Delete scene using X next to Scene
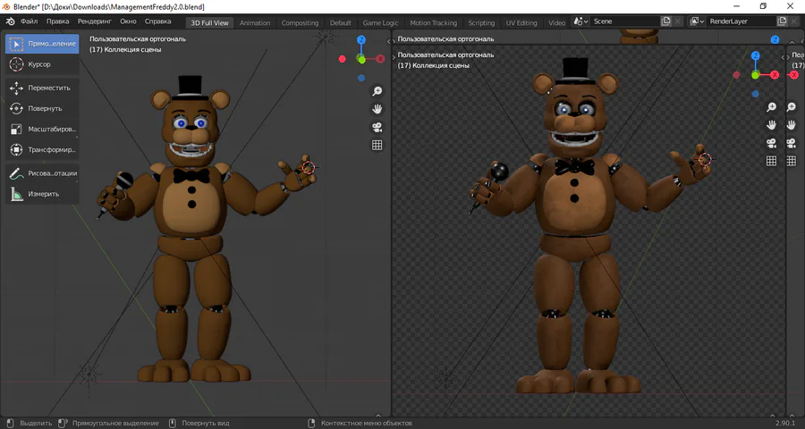The image size is (805, 429). point(678,21)
